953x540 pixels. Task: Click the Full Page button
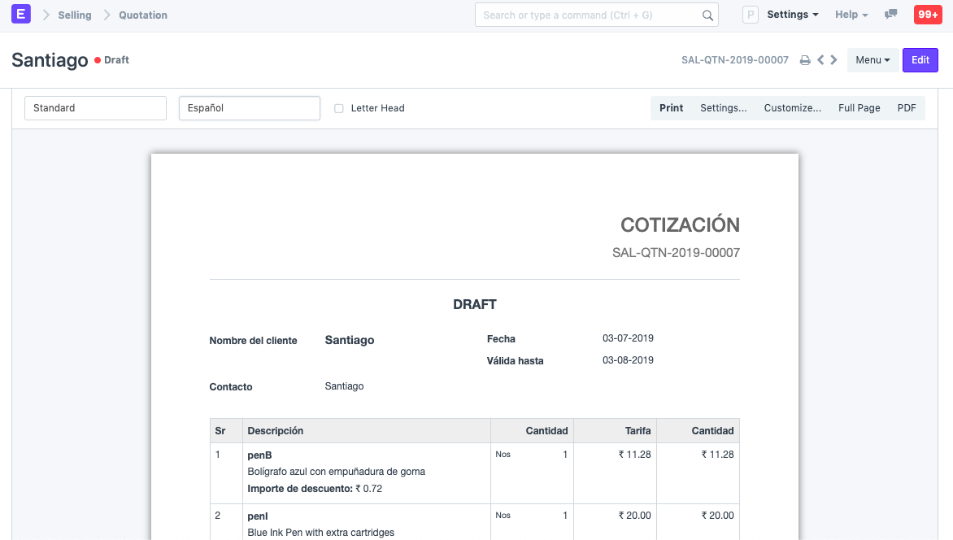click(859, 108)
